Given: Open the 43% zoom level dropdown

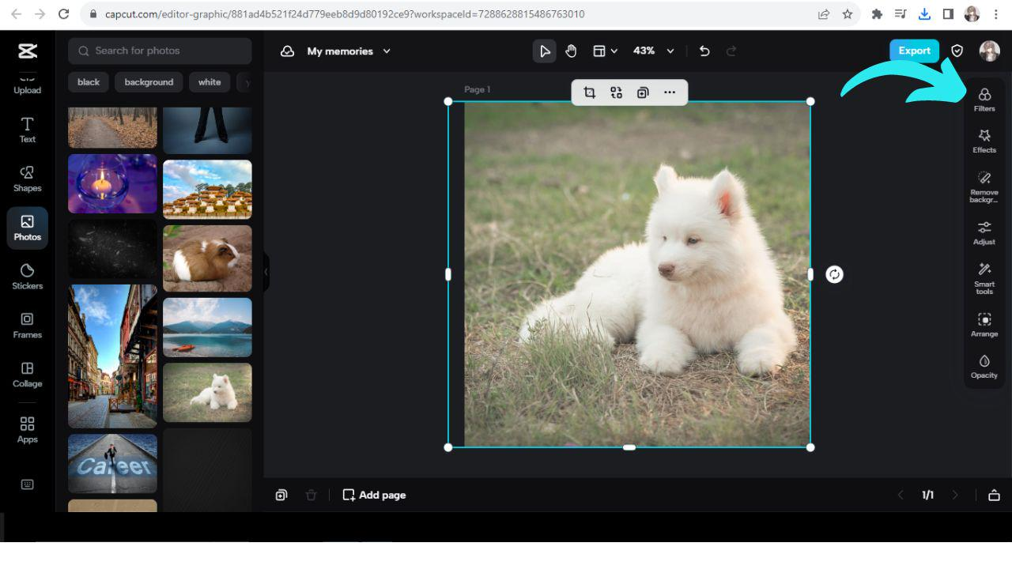Looking at the screenshot, I should (x=653, y=51).
